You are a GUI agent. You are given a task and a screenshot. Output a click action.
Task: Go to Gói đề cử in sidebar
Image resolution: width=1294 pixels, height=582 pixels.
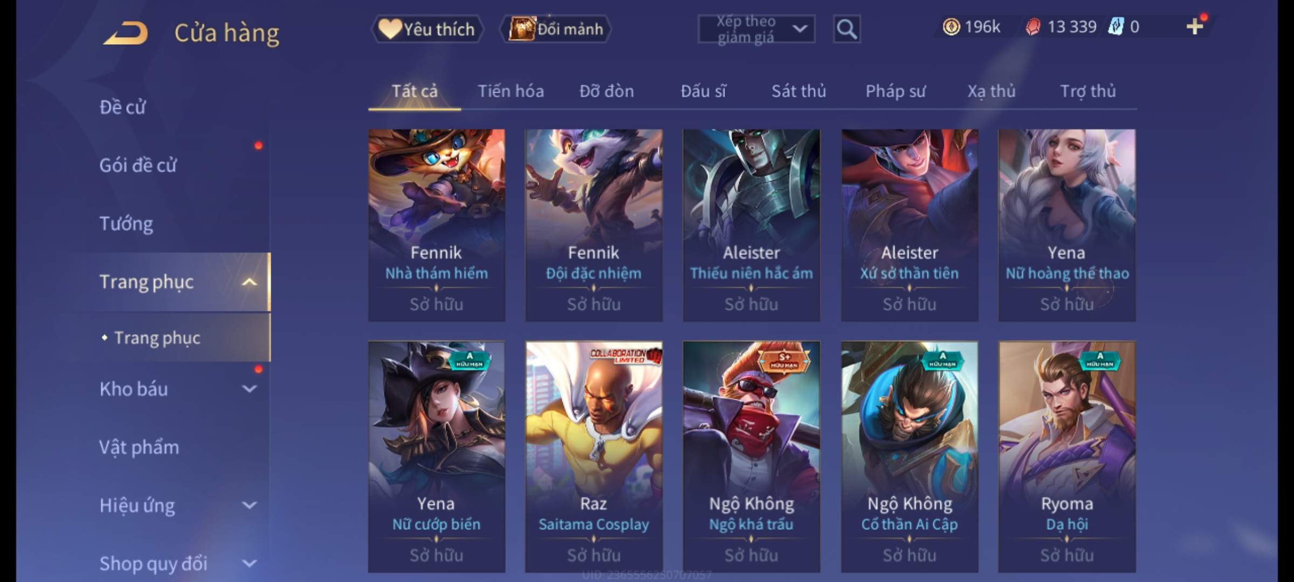[138, 165]
